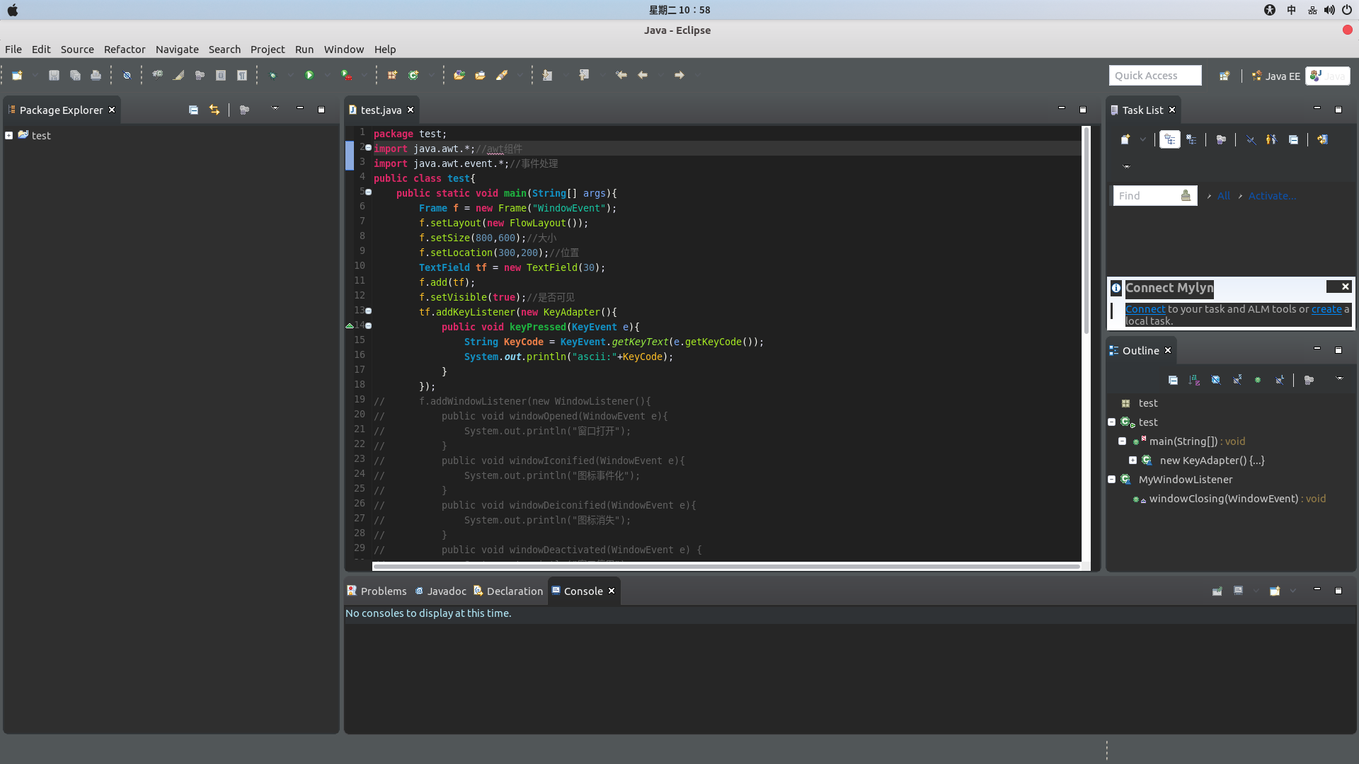Expand the test project in Package Explorer

[x=8, y=135]
